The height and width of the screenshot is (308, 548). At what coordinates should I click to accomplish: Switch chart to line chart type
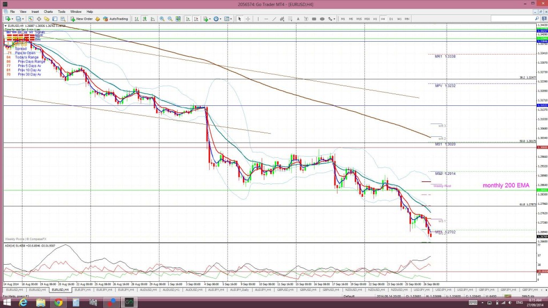(153, 19)
